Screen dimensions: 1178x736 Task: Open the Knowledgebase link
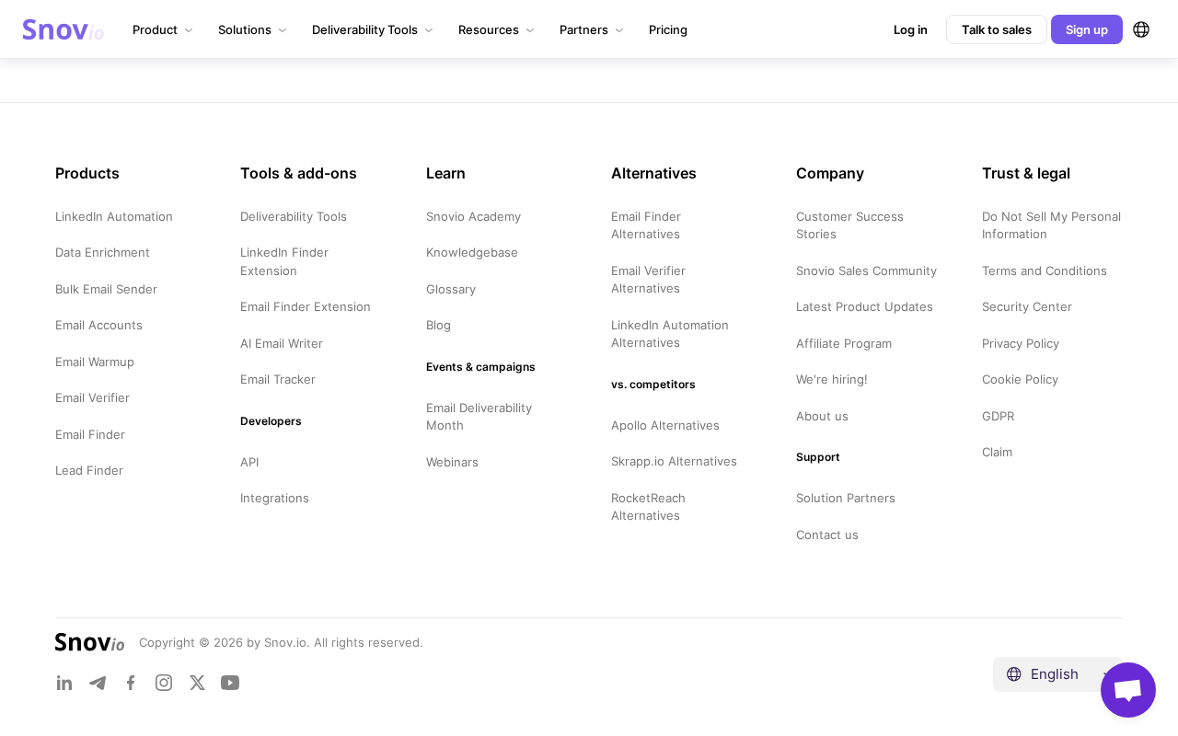pyautogui.click(x=472, y=252)
